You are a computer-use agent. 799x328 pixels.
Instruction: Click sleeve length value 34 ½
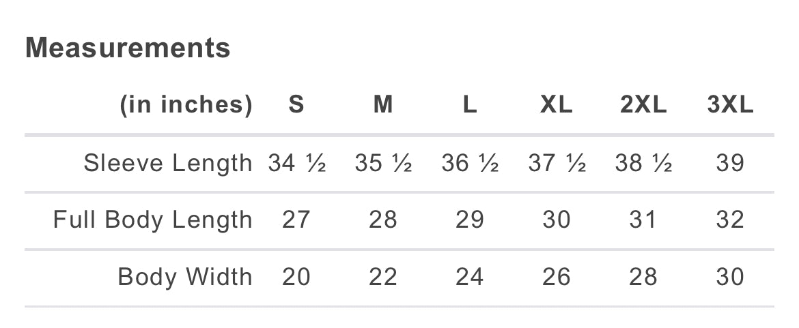click(x=297, y=163)
